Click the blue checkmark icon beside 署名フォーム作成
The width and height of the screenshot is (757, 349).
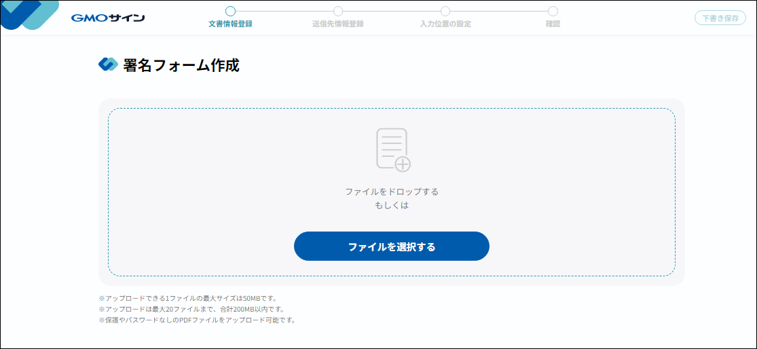[108, 65]
